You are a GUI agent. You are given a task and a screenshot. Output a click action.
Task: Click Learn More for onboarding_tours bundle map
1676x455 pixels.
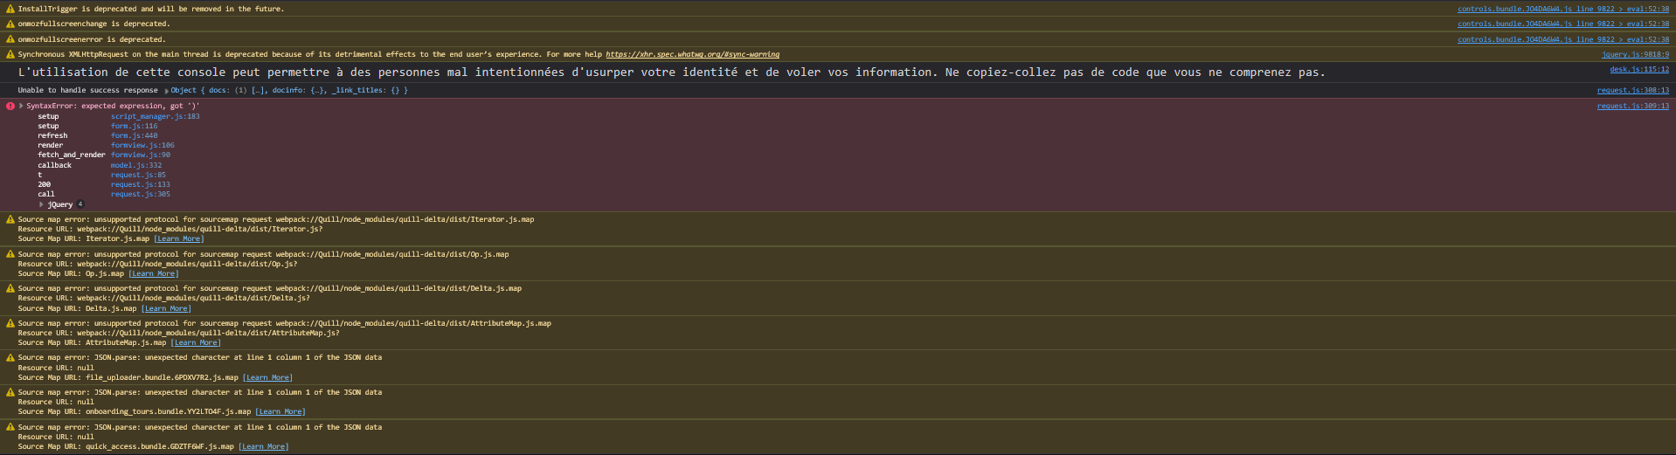tap(280, 411)
